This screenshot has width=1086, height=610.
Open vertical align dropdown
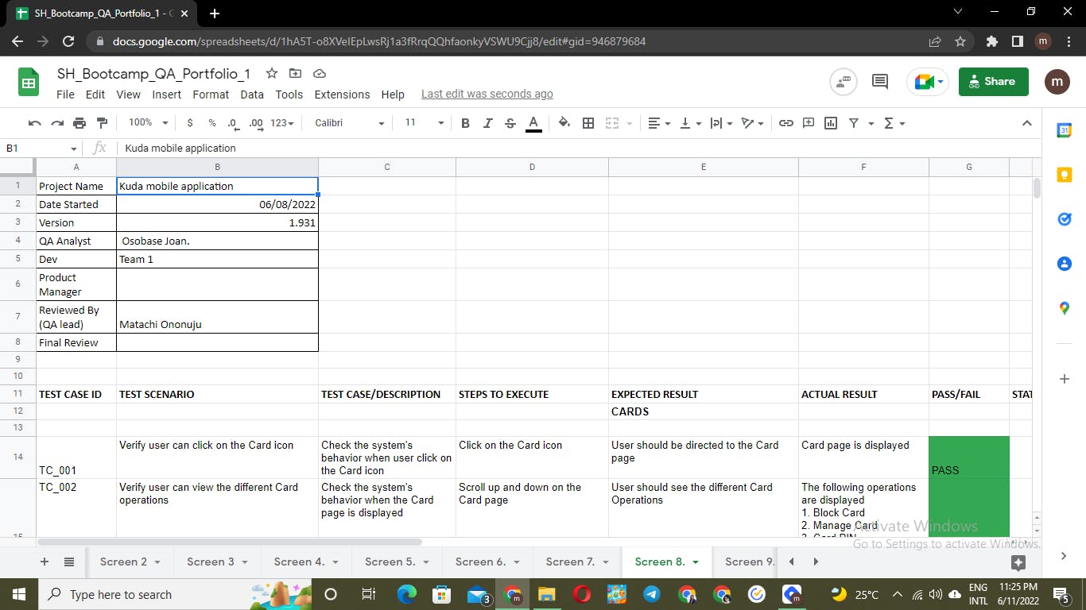click(x=691, y=123)
